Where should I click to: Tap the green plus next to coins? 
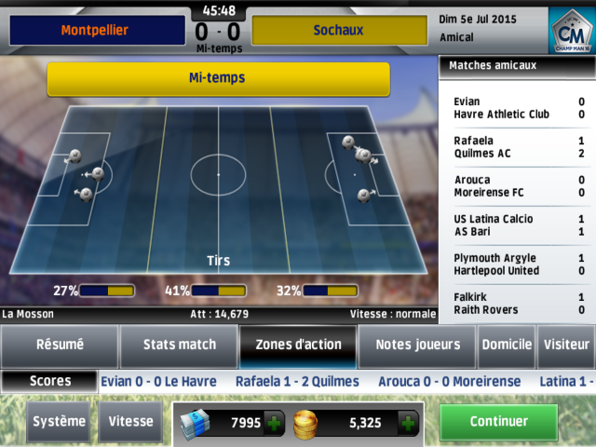point(408,423)
